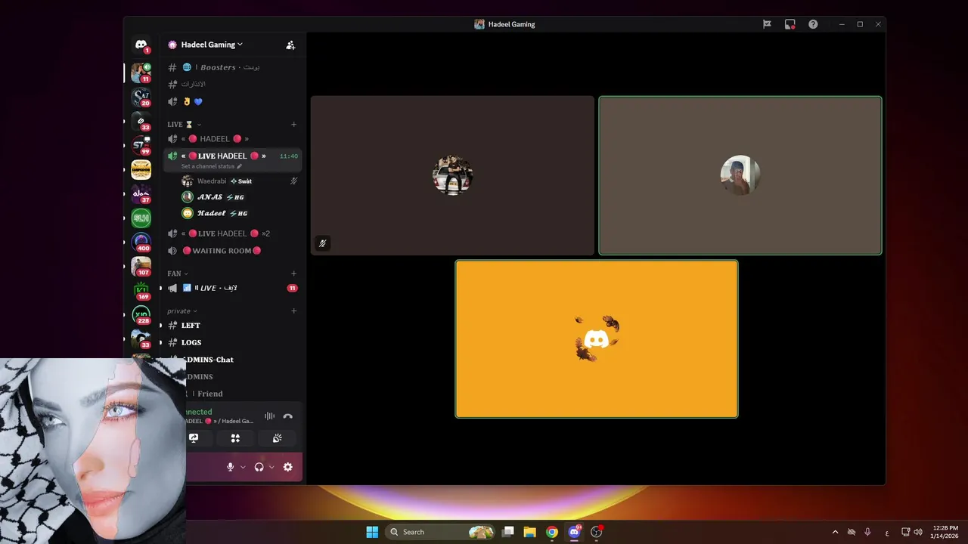Open the server icon with badge 107

click(x=141, y=267)
